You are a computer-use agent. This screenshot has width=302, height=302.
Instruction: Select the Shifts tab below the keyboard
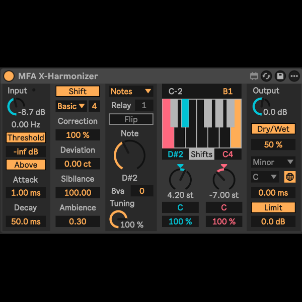click(x=202, y=154)
